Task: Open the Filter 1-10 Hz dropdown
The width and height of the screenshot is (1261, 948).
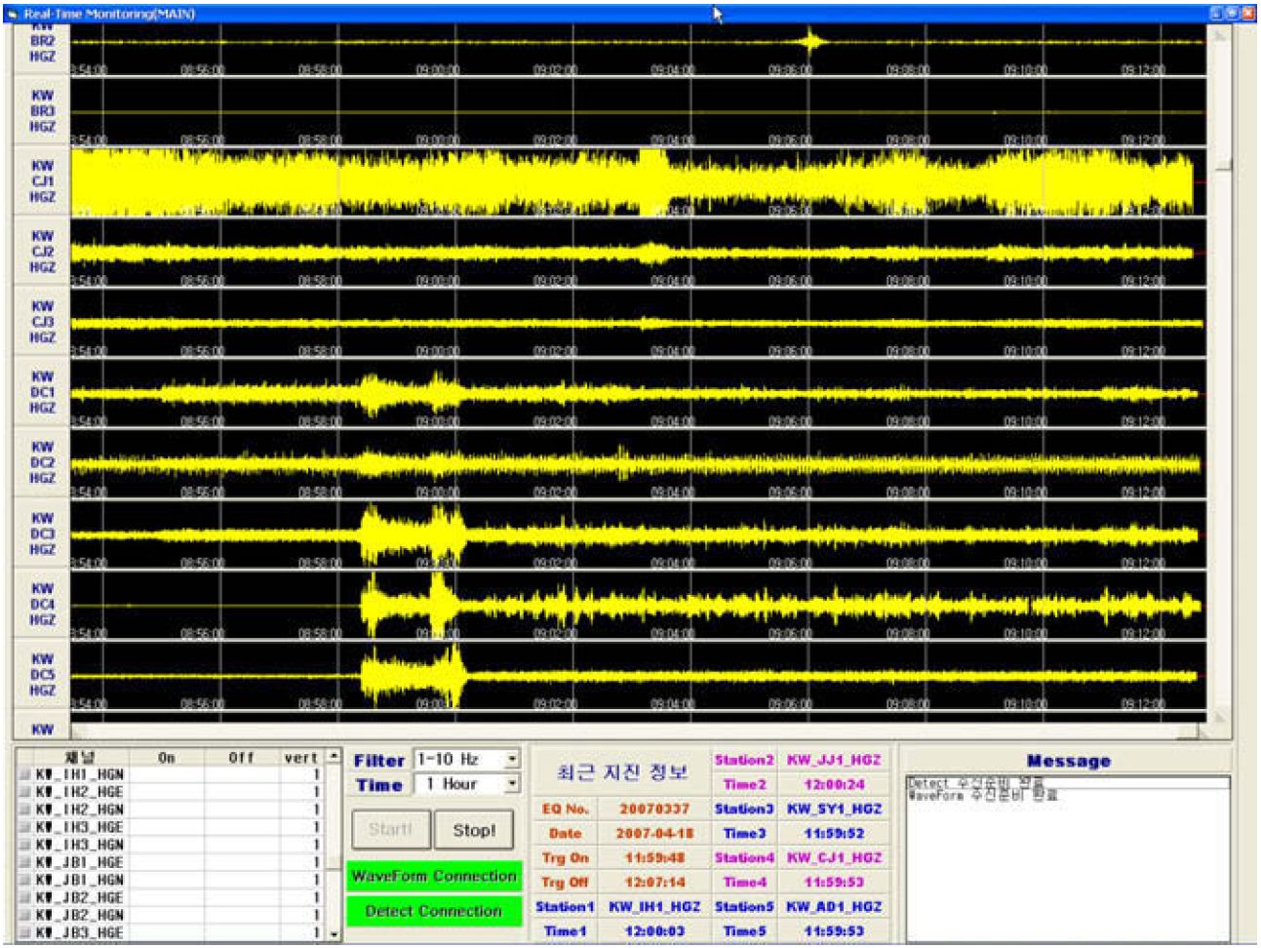Action: tap(513, 759)
